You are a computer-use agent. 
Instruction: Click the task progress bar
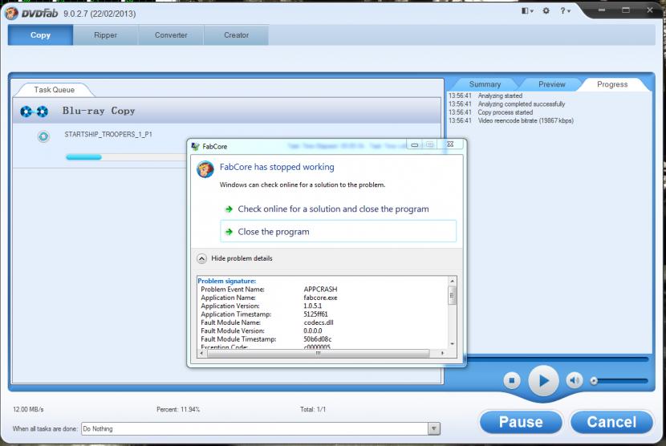pyautogui.click(x=126, y=157)
